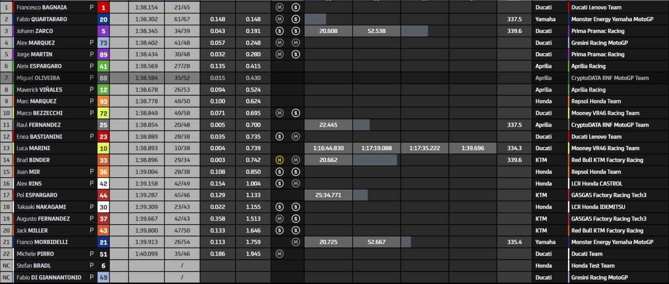
Task: Click the M tyre icon for Augusto Fernandez
Action: tap(279, 219)
